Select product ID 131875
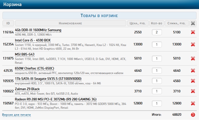Viewport: 199px width, 120px height. click(8, 58)
